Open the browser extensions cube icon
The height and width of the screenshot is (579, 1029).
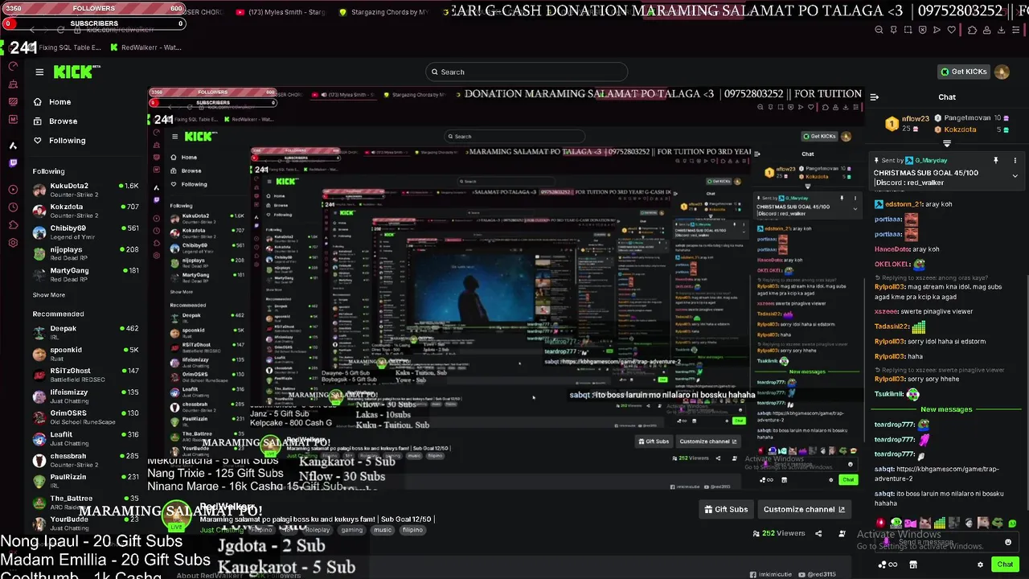coord(973,30)
